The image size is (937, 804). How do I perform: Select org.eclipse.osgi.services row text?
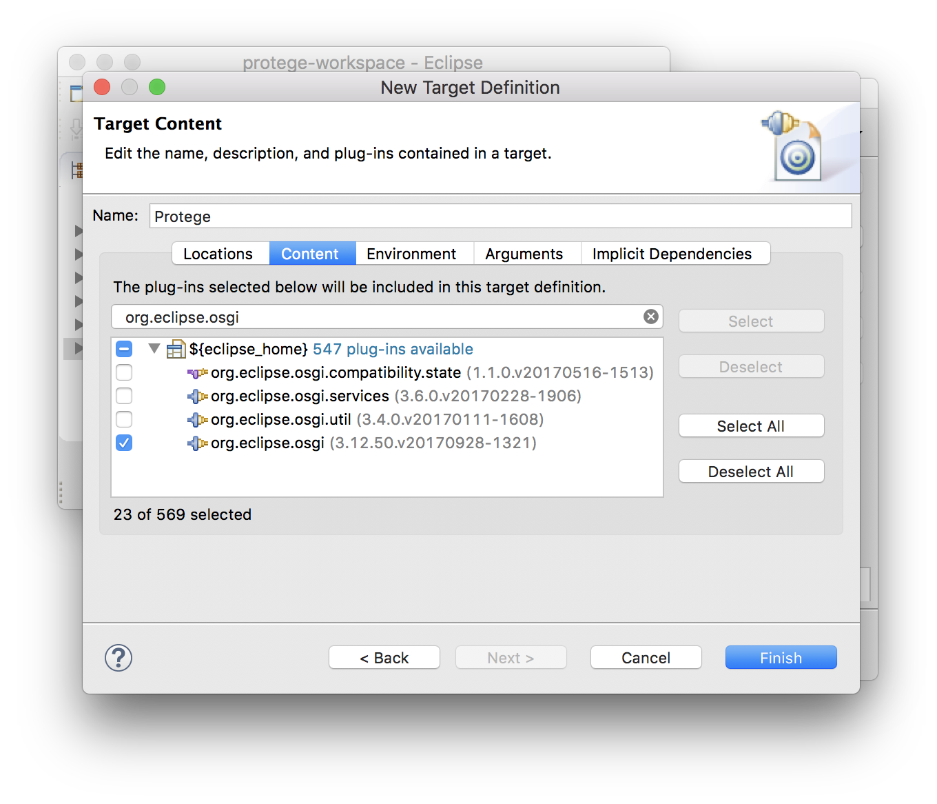coord(396,396)
